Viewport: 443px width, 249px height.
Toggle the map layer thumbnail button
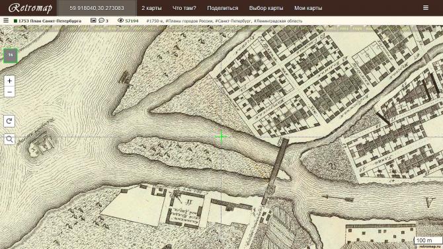click(11, 55)
